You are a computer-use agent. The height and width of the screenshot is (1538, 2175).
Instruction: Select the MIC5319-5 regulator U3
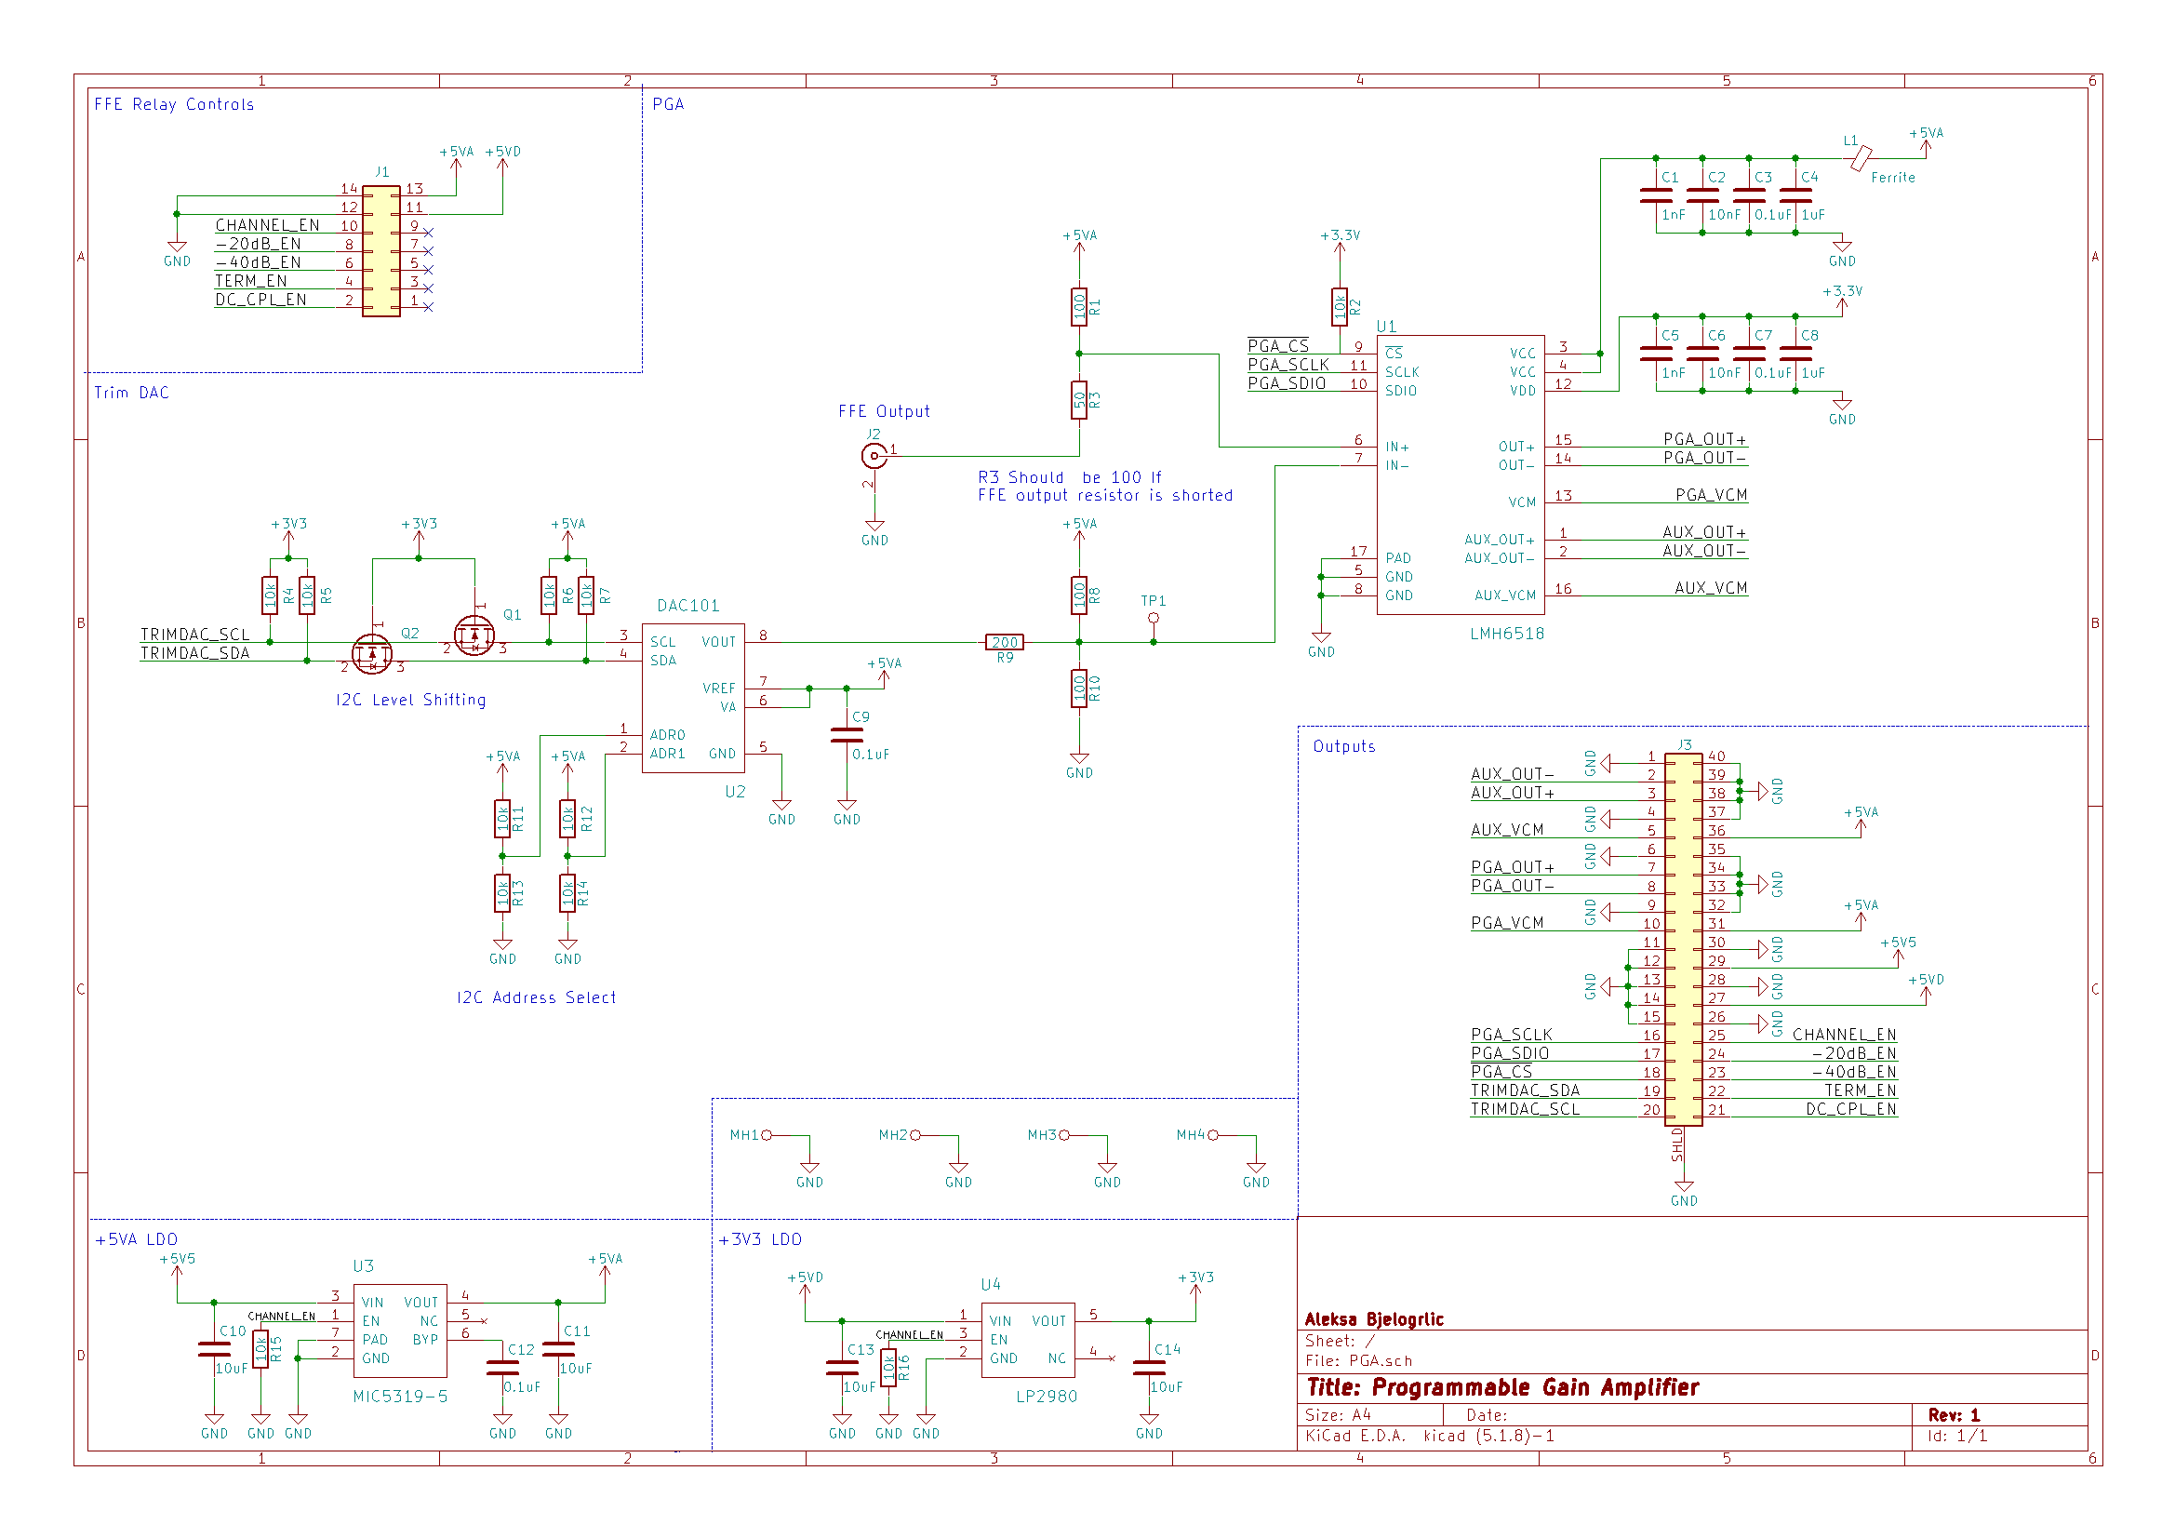pyautogui.click(x=400, y=1331)
